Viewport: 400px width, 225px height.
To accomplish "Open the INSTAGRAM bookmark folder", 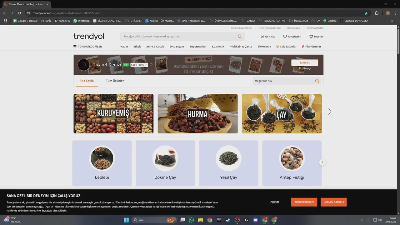I will click(x=298, y=21).
